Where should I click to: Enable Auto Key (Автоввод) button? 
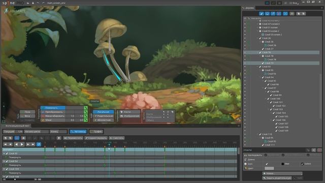click(x=78, y=132)
